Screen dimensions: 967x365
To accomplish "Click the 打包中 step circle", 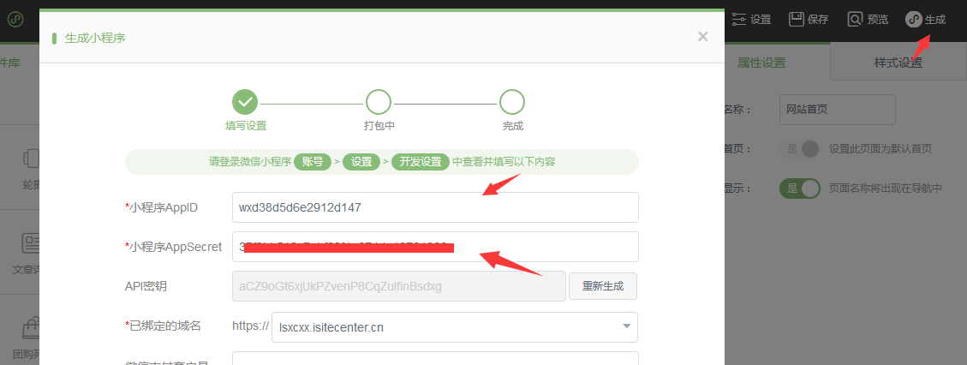I will (x=379, y=102).
